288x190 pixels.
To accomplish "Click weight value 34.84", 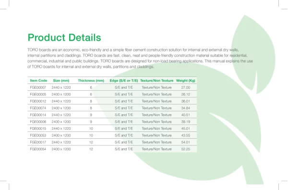I will click(185, 108).
